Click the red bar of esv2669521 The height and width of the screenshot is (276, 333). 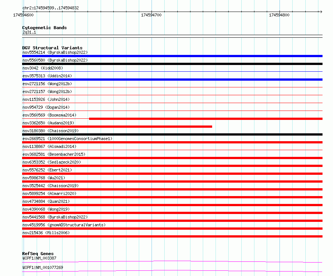(x=172, y=142)
